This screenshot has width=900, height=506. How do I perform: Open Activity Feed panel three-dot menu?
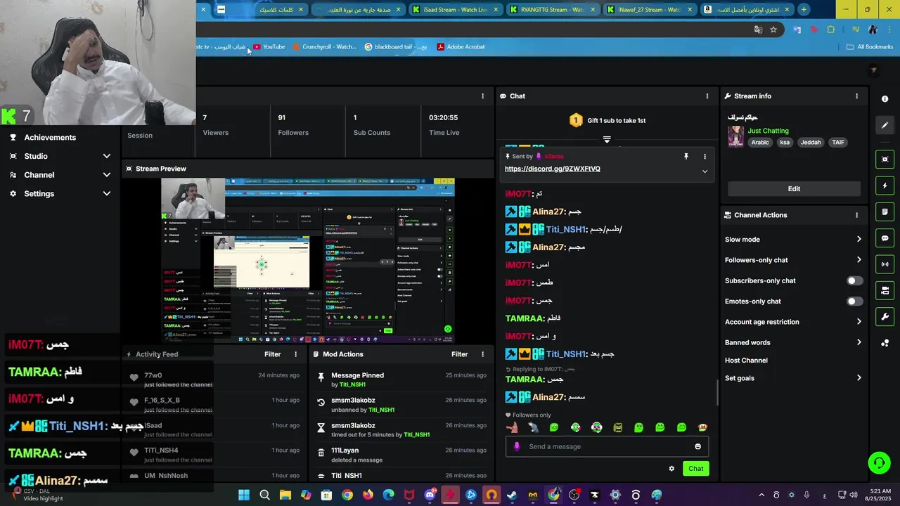click(295, 354)
